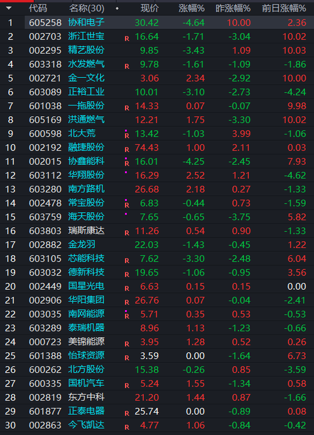Click the 名称(30) column header
This screenshot has width=314, height=435.
pyautogui.click(x=87, y=8)
